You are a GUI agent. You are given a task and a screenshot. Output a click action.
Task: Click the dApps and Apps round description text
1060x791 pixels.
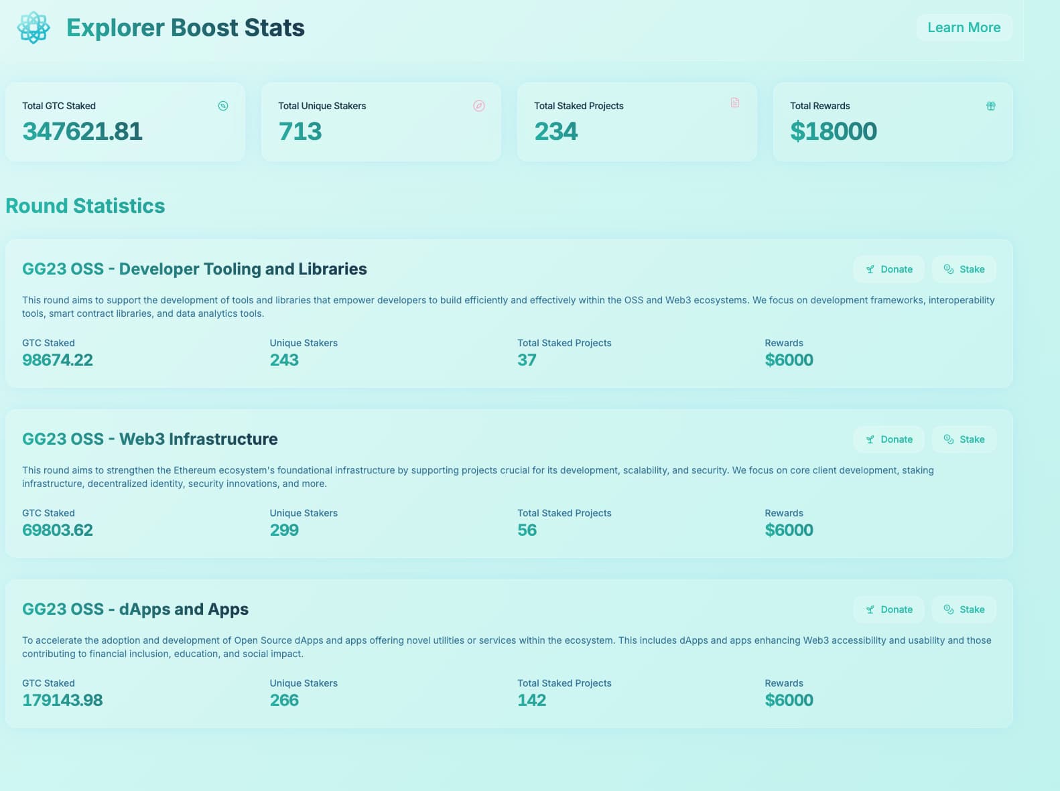point(507,647)
